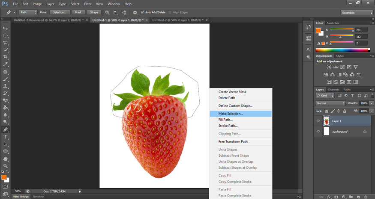The width and height of the screenshot is (375, 199).
Task: Uncheck the Auto Add/Delete checkbox
Action: (x=143, y=12)
